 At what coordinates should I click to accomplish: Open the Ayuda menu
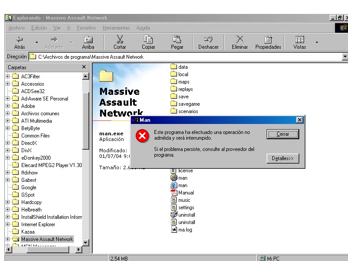[143, 28]
